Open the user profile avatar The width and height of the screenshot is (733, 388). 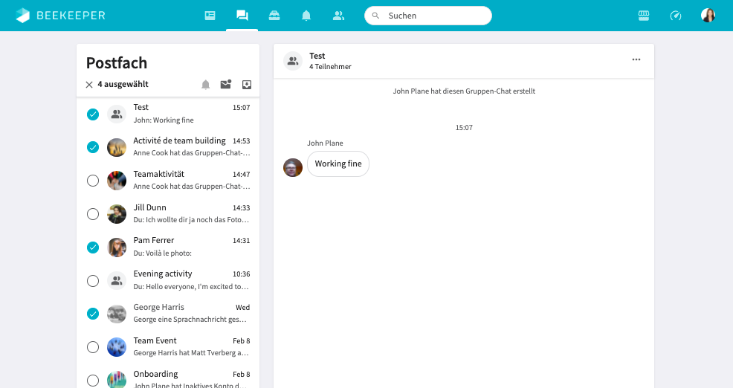point(708,16)
